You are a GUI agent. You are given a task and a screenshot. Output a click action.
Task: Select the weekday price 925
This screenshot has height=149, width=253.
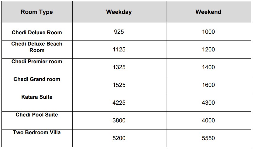coord(119,32)
